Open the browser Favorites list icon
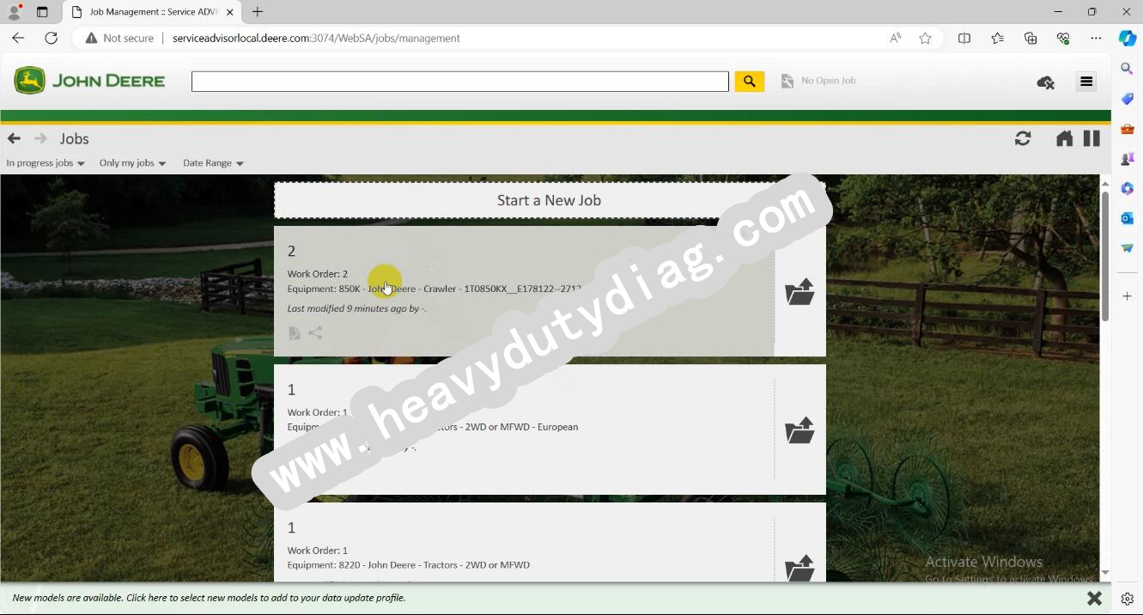This screenshot has width=1143, height=615. (x=997, y=38)
